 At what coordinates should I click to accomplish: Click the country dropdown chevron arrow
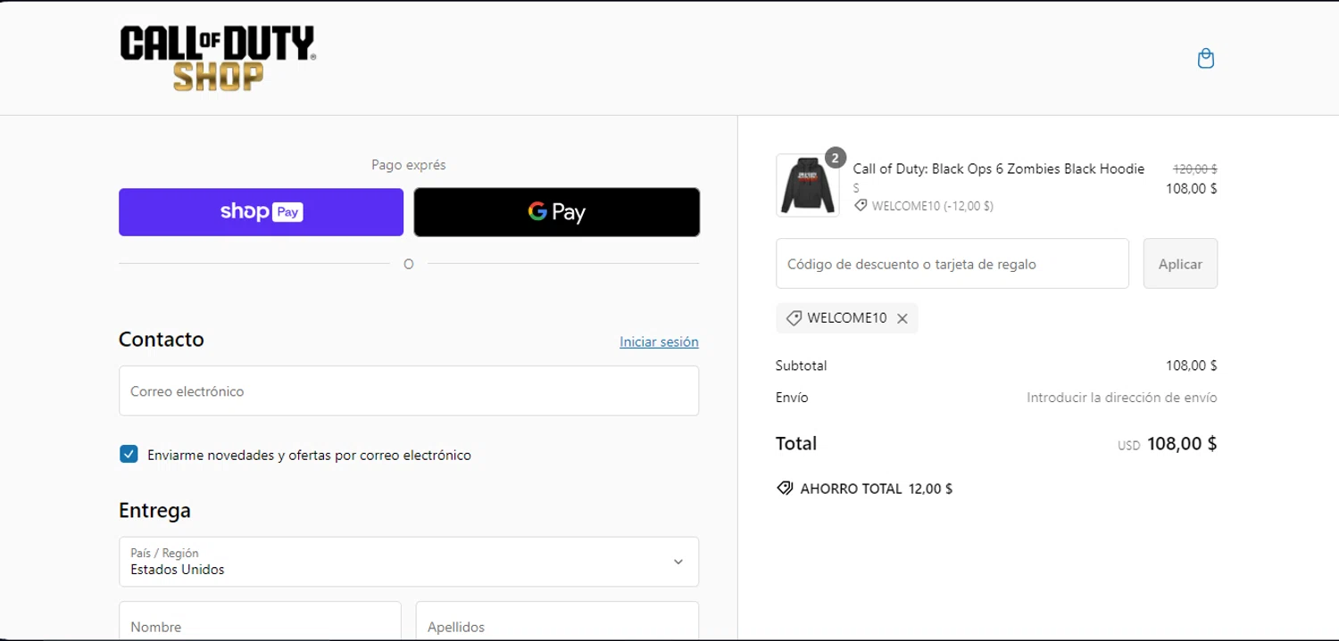coord(678,562)
